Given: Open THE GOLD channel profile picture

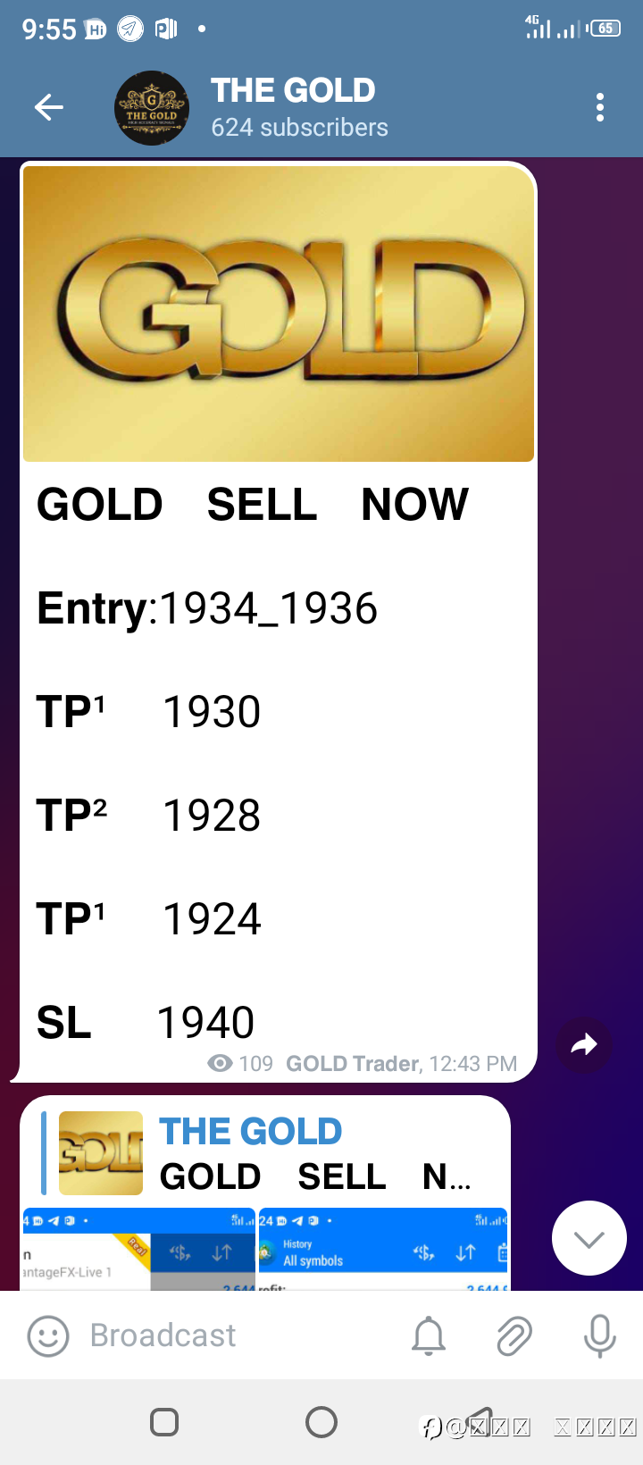Looking at the screenshot, I should coord(152,108).
